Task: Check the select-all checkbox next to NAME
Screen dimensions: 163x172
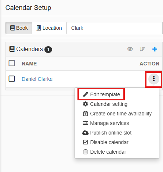Action: click(x=12, y=63)
